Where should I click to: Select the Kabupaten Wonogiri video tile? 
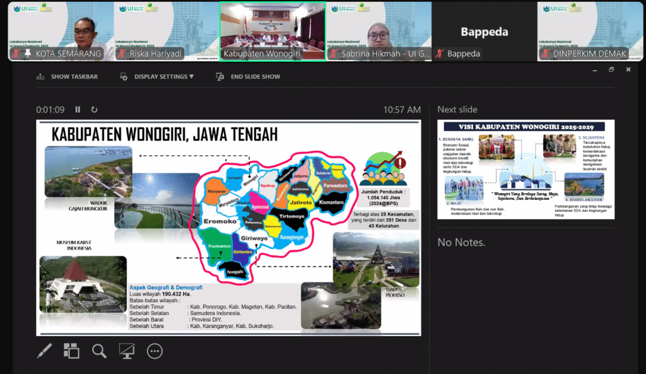(x=273, y=31)
